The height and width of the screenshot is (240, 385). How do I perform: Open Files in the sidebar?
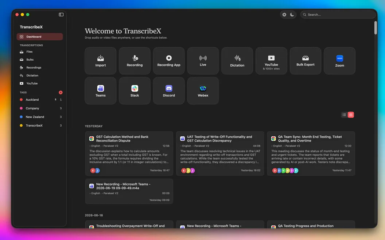[x=40, y=52]
